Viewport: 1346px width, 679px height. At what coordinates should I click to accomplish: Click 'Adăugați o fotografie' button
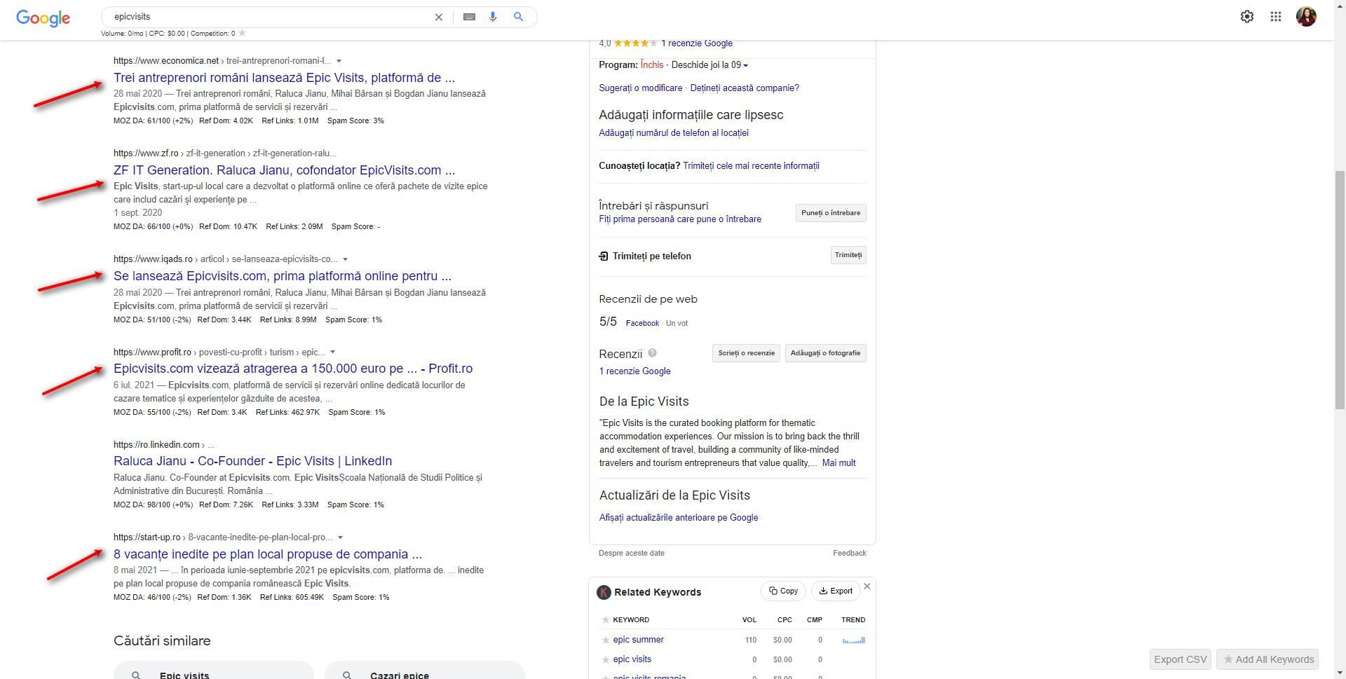[825, 353]
